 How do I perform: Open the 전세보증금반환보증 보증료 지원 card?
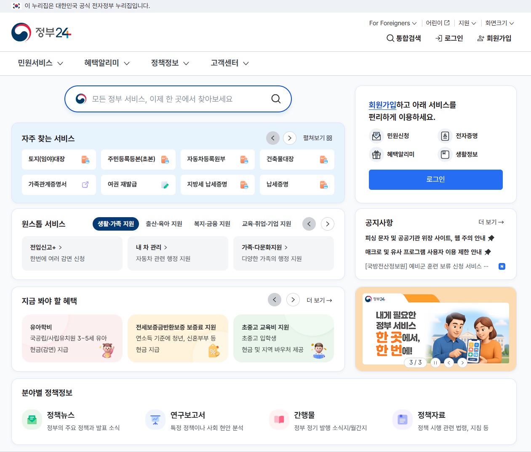click(178, 338)
